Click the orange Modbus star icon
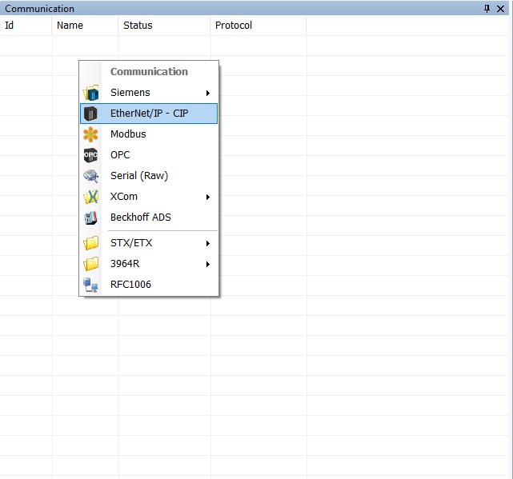This screenshot has height=479, width=513. click(x=90, y=134)
